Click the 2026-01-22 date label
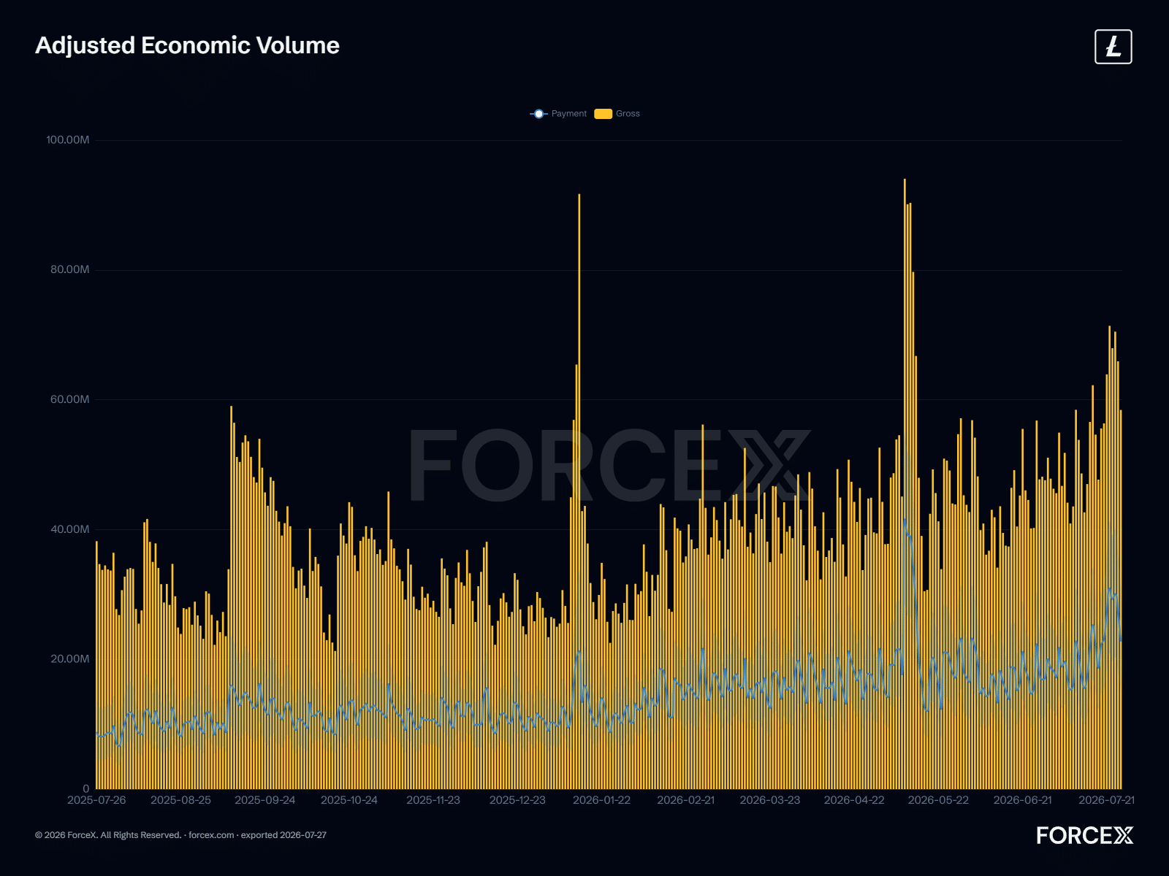Viewport: 1169px width, 876px height. 601,800
